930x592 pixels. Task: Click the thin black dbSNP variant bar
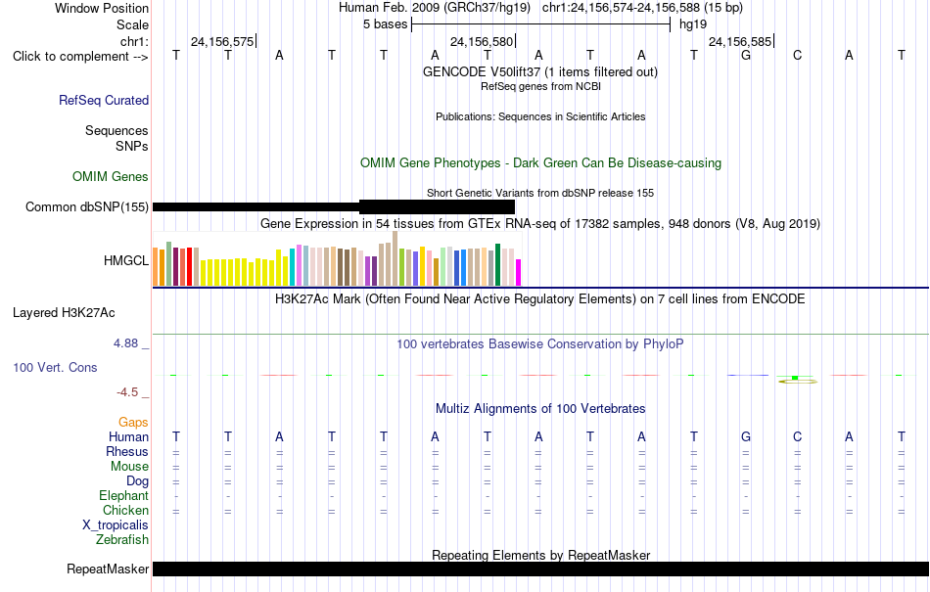tap(256, 206)
